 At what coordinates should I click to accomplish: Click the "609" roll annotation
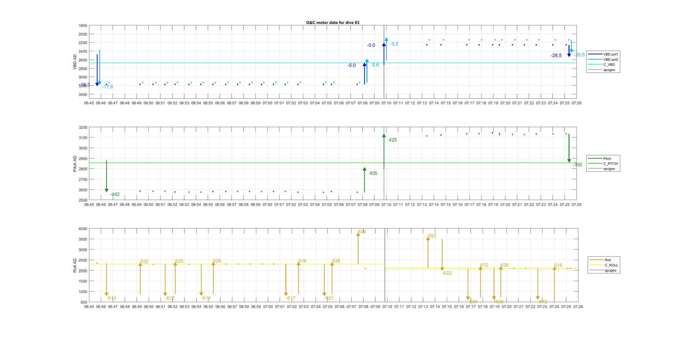[362, 232]
